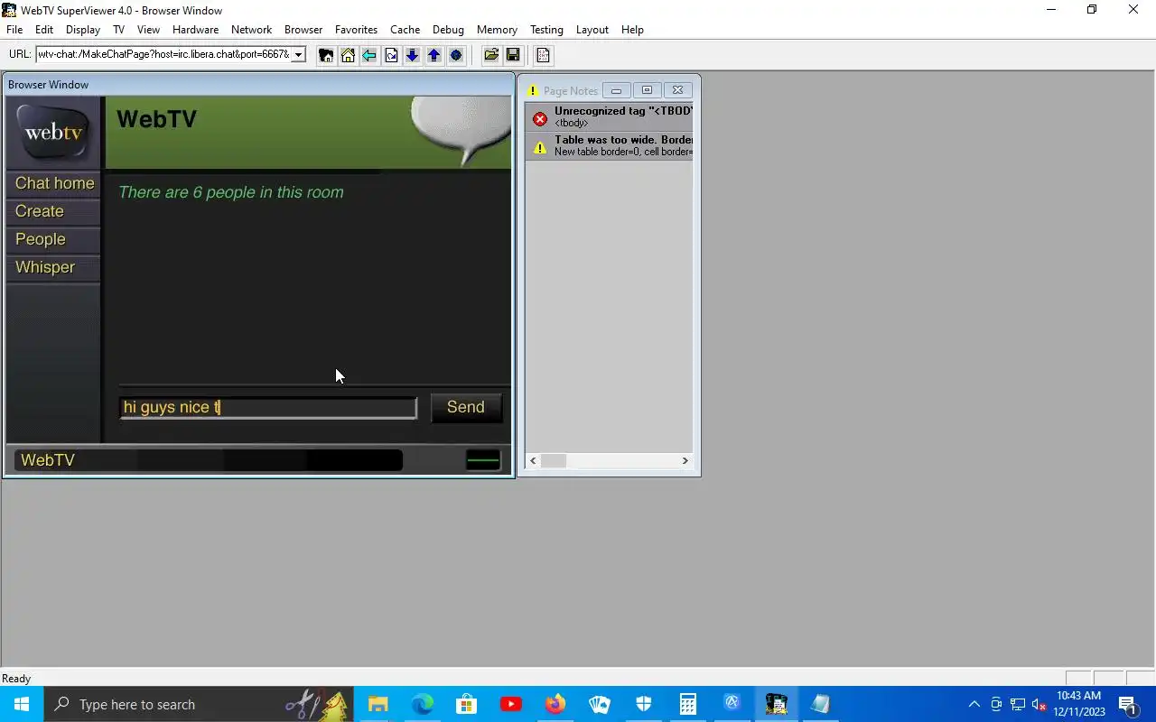Click Create in the chat sidebar
The width and height of the screenshot is (1156, 722).
[54, 211]
